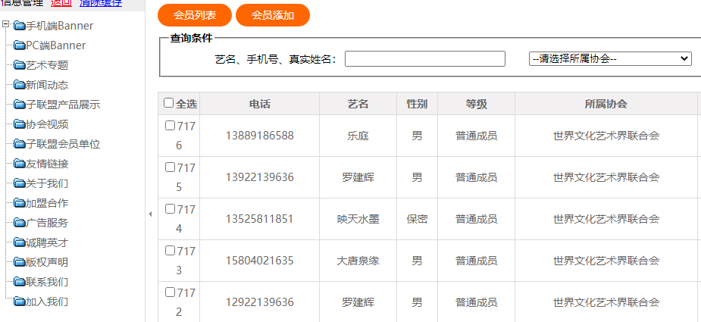Image resolution: width=701 pixels, height=322 pixels.
Task: Click the folder icon beside 协会视频
Action: pyautogui.click(x=19, y=124)
